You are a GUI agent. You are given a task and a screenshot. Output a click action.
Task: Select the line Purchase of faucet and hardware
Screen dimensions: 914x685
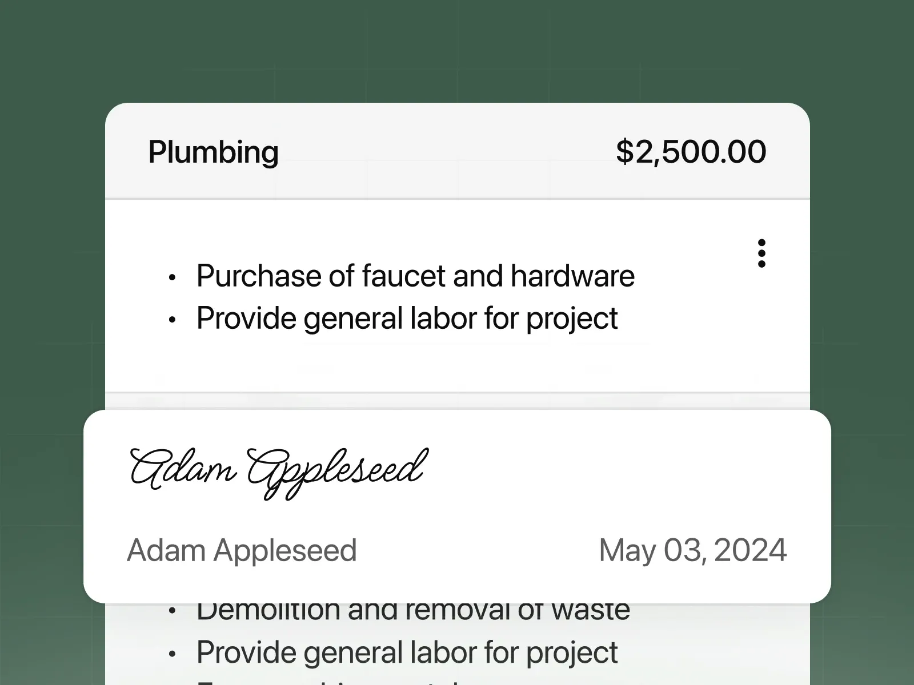pyautogui.click(x=415, y=276)
